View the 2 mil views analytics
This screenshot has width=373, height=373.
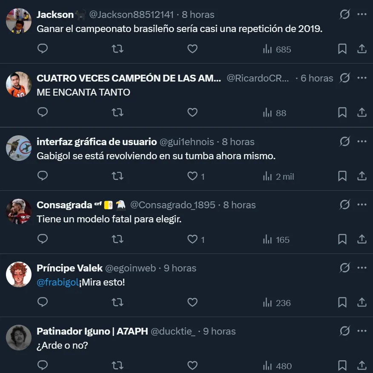(278, 177)
